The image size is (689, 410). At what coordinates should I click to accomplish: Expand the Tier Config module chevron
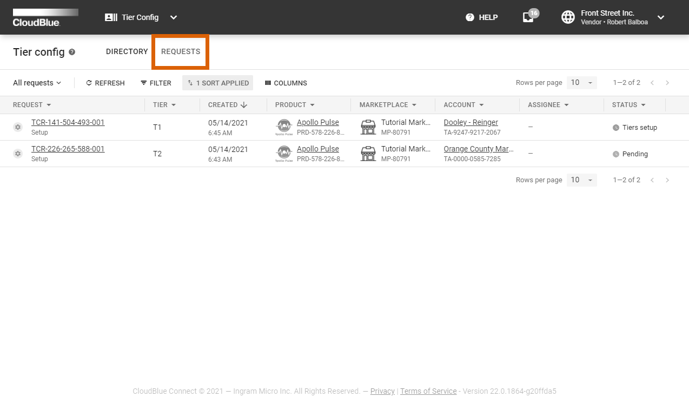174,17
